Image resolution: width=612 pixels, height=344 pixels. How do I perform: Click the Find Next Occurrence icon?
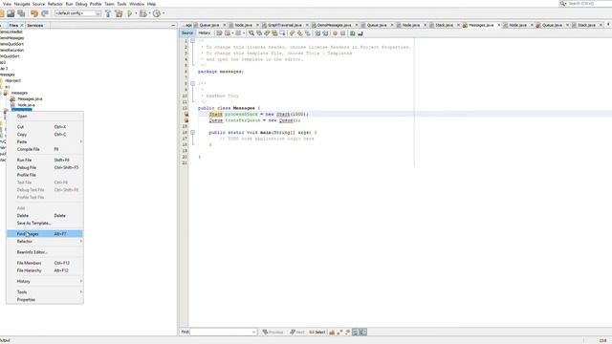(x=267, y=33)
